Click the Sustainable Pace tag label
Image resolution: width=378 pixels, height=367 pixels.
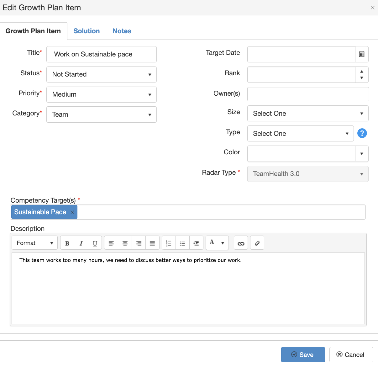(x=40, y=212)
